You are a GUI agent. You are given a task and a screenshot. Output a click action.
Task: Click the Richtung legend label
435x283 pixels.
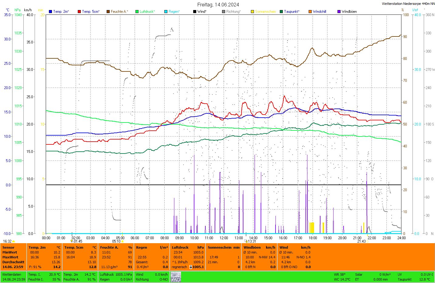(233, 12)
